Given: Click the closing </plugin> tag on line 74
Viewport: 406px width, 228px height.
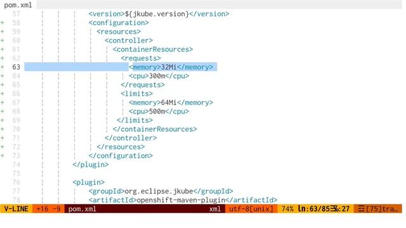Looking at the screenshot, I should (91, 165).
